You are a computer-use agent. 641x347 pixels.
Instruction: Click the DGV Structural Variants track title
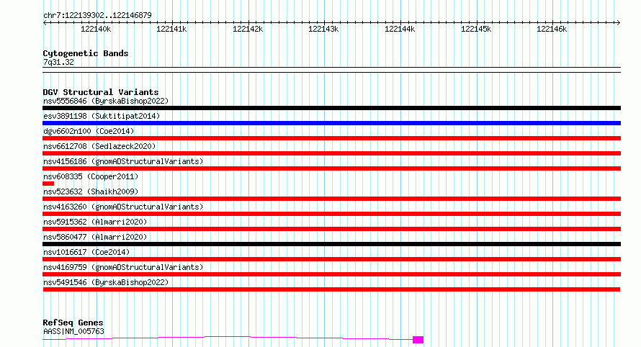click(x=101, y=92)
